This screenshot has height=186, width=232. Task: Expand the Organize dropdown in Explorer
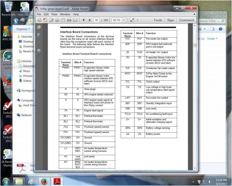[23, 29]
